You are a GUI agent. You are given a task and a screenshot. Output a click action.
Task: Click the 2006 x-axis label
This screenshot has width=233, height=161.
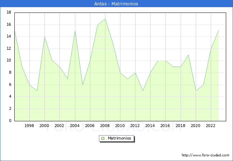(90, 126)
